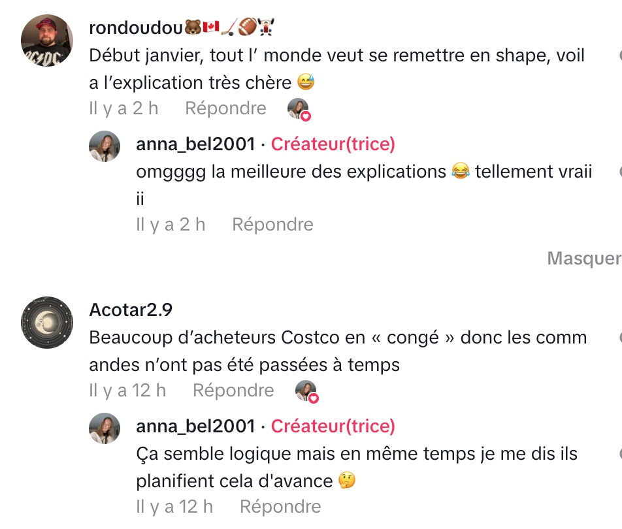Collapse replies with Masquer
This screenshot has height=529, width=622.
[x=583, y=258]
